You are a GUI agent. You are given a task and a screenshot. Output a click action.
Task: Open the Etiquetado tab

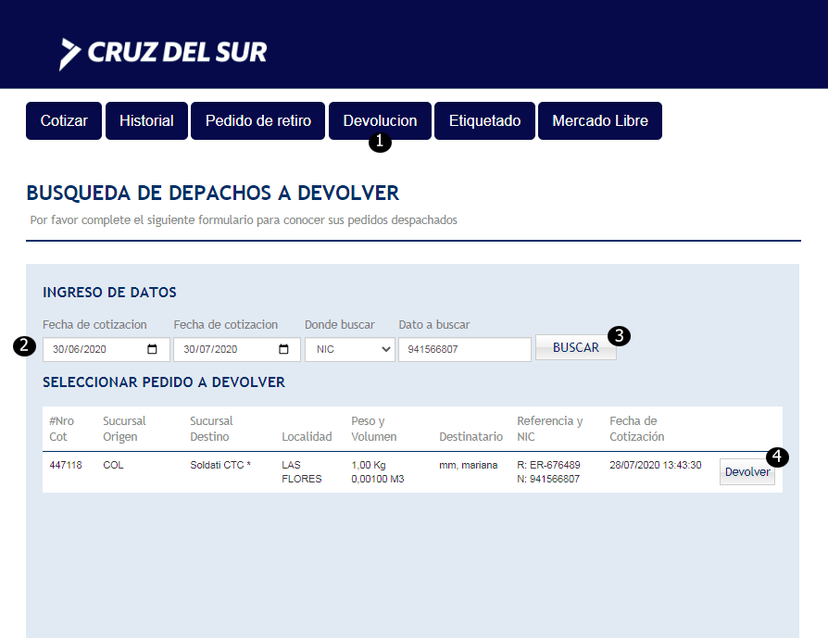[484, 121]
